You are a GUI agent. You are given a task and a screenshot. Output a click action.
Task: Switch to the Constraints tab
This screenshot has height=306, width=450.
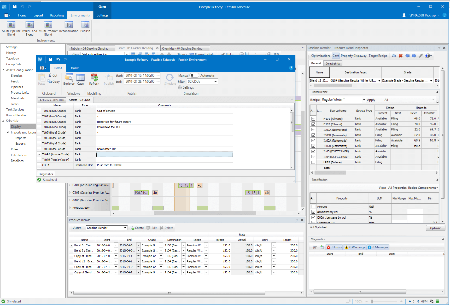332,64
